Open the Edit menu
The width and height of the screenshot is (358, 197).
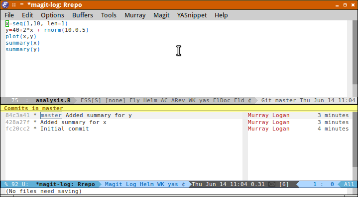(x=27, y=15)
